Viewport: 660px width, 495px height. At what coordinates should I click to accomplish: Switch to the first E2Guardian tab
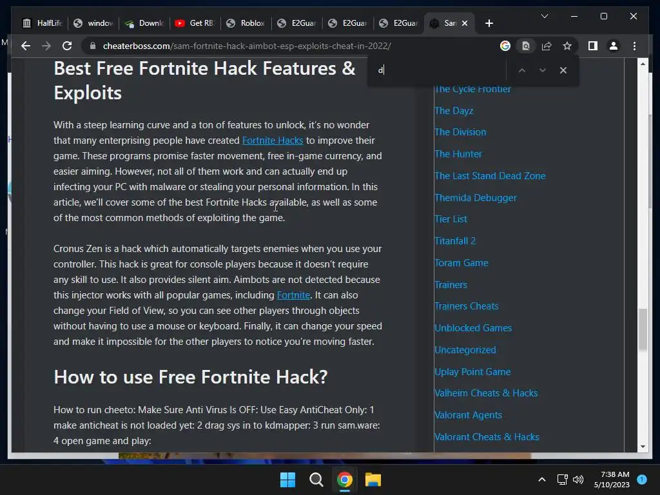coord(297,23)
